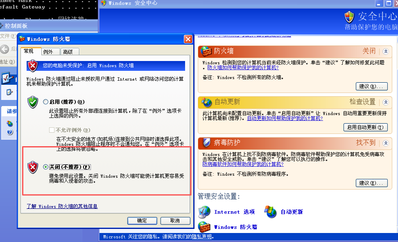398x242 pixels.
Task: Click the firewall dialog title bar icon
Action: [x=23, y=39]
